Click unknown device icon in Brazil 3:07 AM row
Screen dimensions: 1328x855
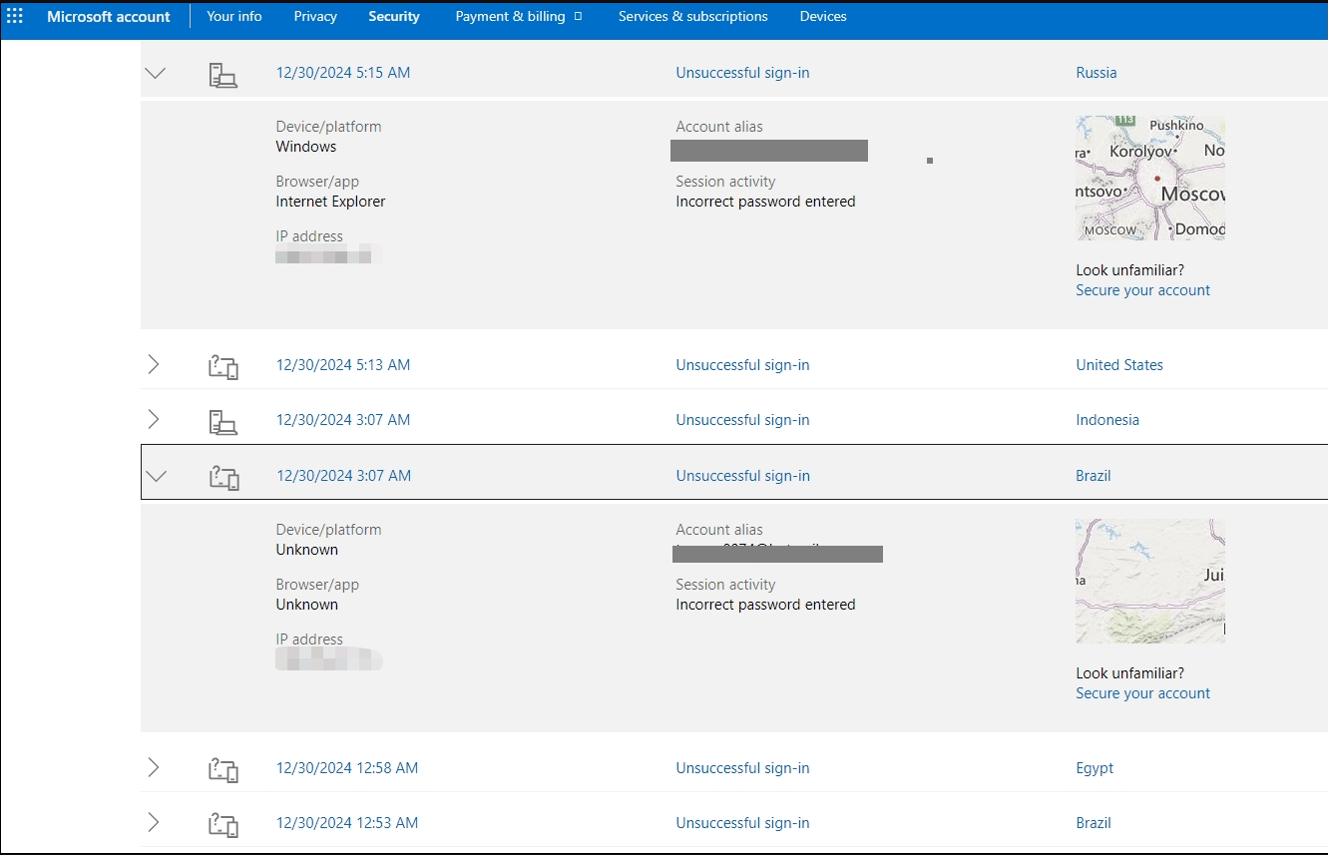click(223, 477)
